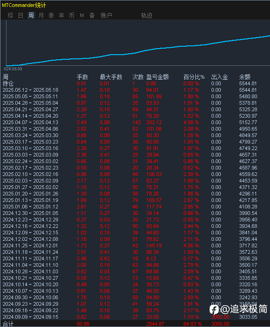Open the 月 monthly tab
Image resolution: width=270 pixels, height=327 pixels.
(x=41, y=15)
